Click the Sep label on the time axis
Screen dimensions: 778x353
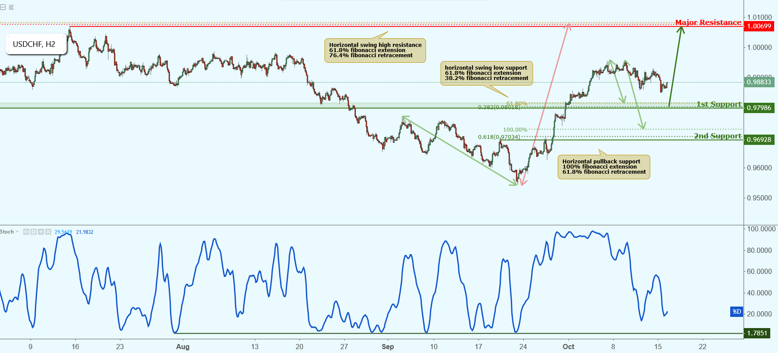[388, 347]
